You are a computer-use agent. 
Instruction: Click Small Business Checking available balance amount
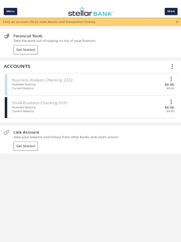click(x=169, y=107)
